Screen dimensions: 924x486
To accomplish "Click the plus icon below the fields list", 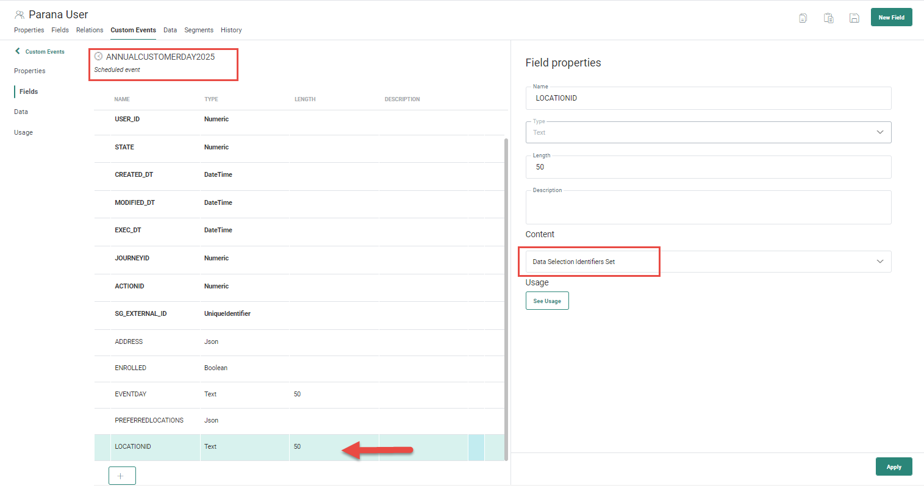I will point(121,476).
